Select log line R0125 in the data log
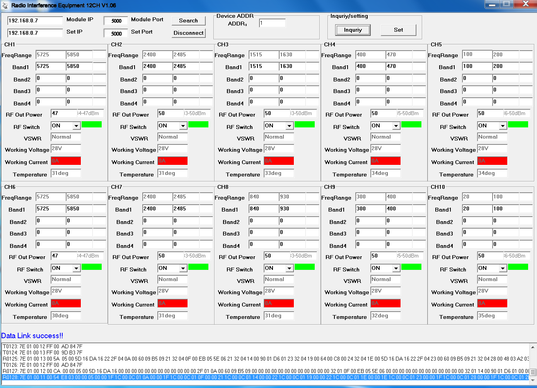 click(265, 359)
